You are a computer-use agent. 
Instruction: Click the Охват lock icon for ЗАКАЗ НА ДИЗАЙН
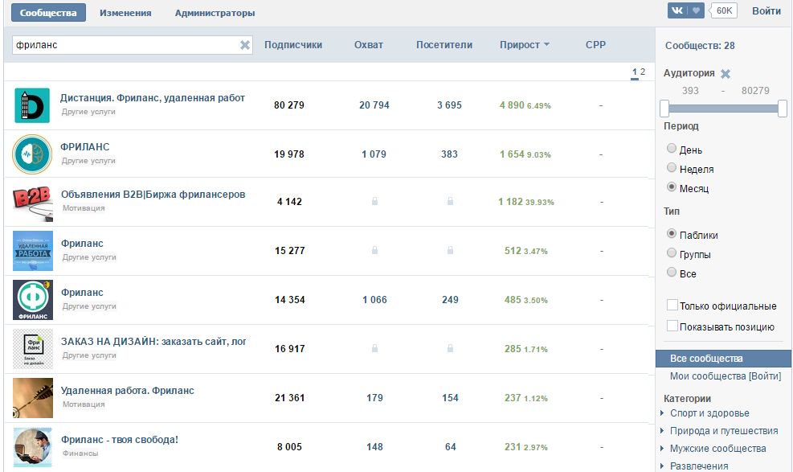(x=374, y=348)
